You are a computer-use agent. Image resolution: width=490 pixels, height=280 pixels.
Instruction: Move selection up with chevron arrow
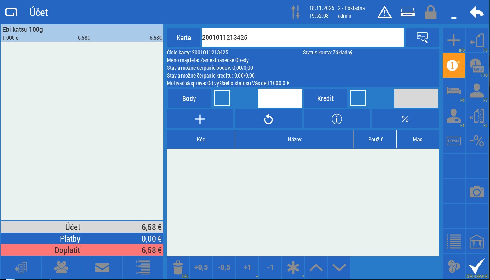[x=316, y=268]
